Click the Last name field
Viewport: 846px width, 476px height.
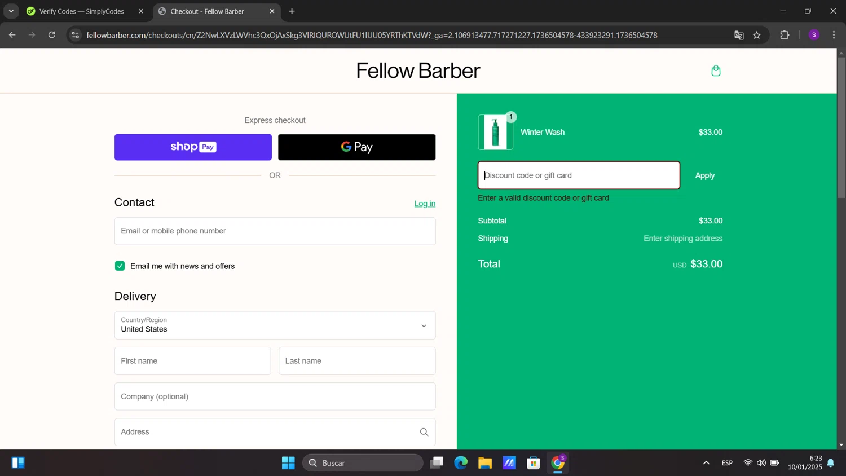357,361
